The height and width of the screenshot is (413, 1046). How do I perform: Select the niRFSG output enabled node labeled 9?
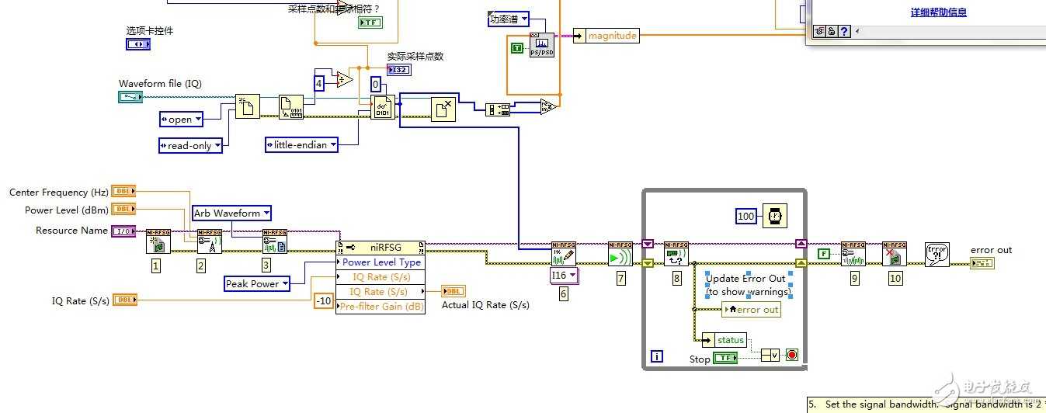point(853,254)
